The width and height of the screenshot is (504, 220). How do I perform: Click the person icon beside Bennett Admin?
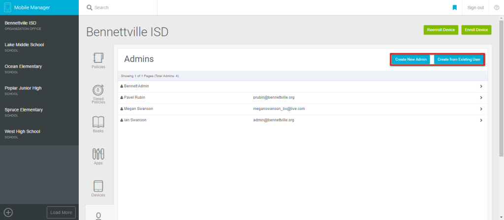122,86
